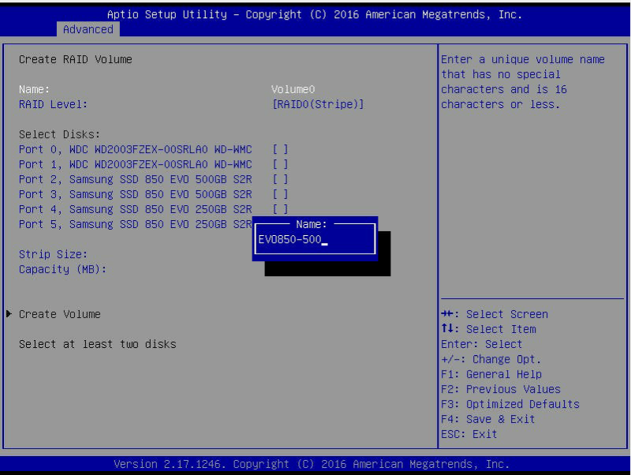Click the arrow beside Create Volume
631x475 pixels.
[x=9, y=313]
